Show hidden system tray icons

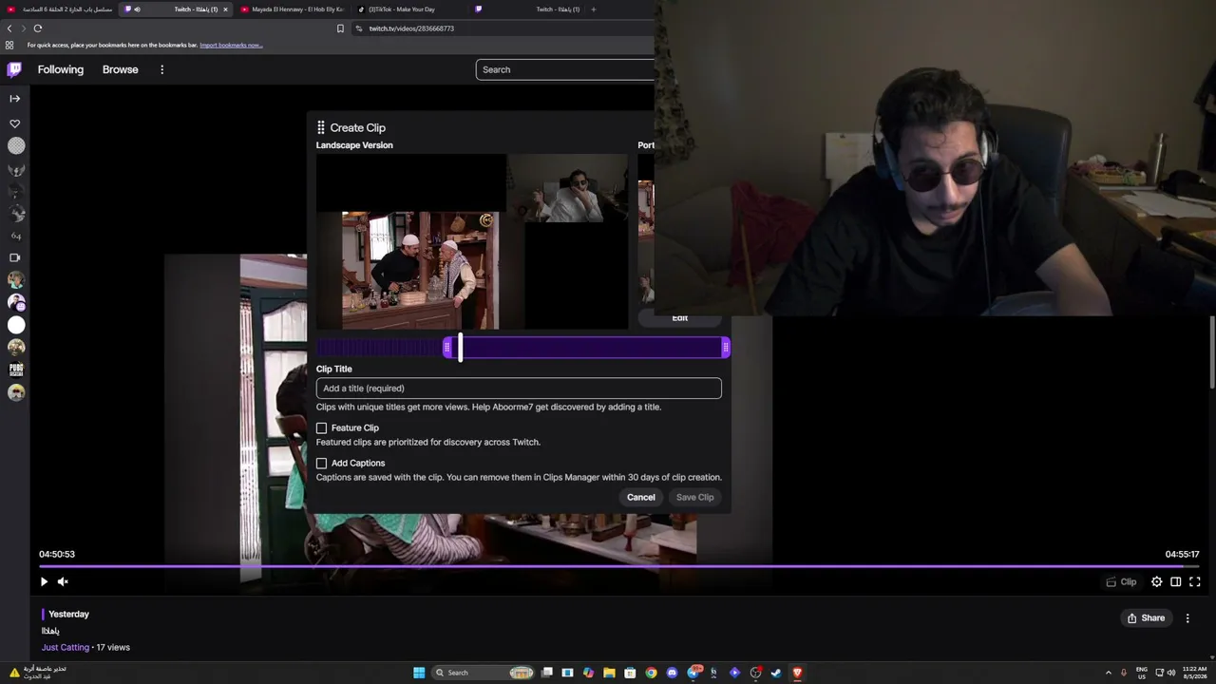pyautogui.click(x=1108, y=673)
